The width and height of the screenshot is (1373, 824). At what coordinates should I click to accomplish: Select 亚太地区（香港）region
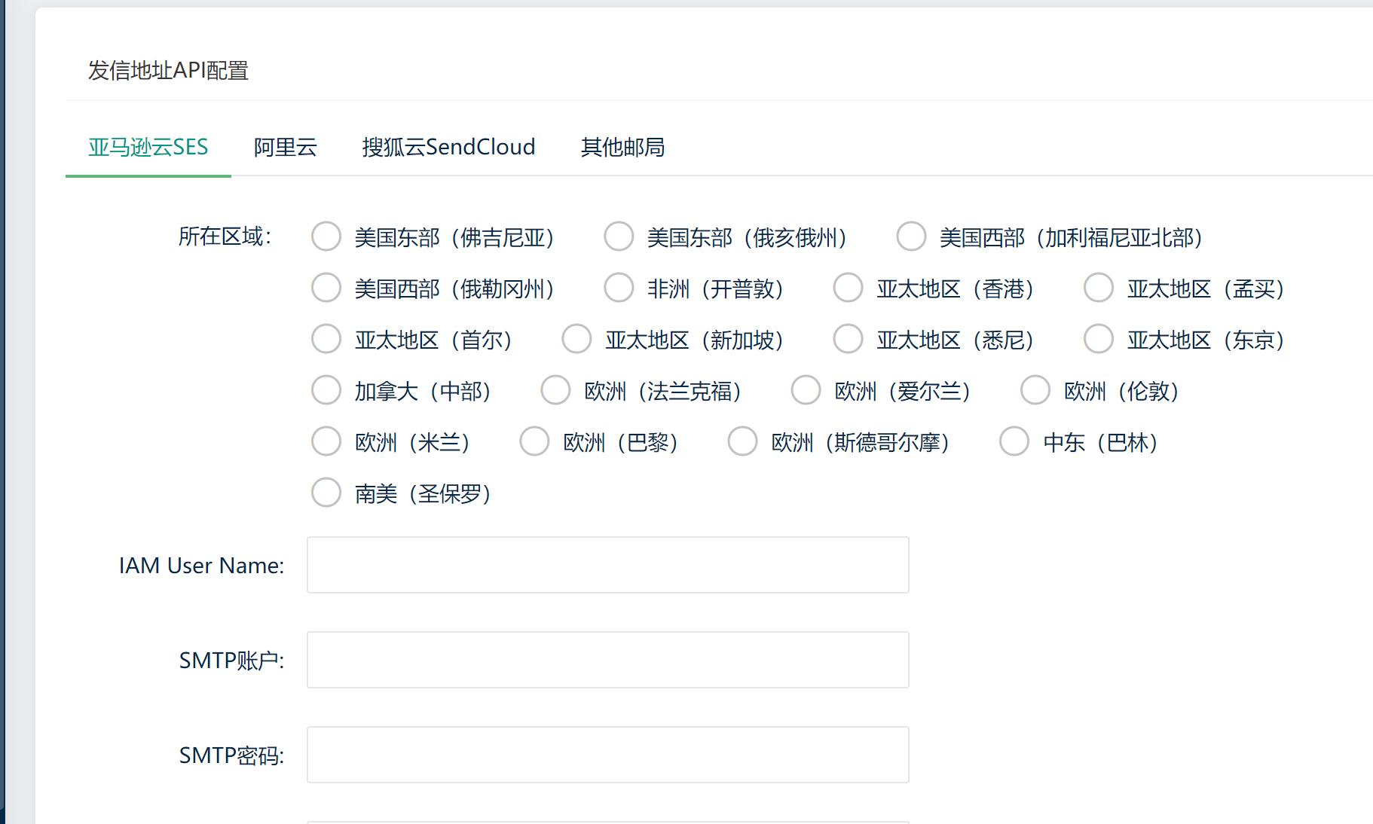(x=848, y=288)
